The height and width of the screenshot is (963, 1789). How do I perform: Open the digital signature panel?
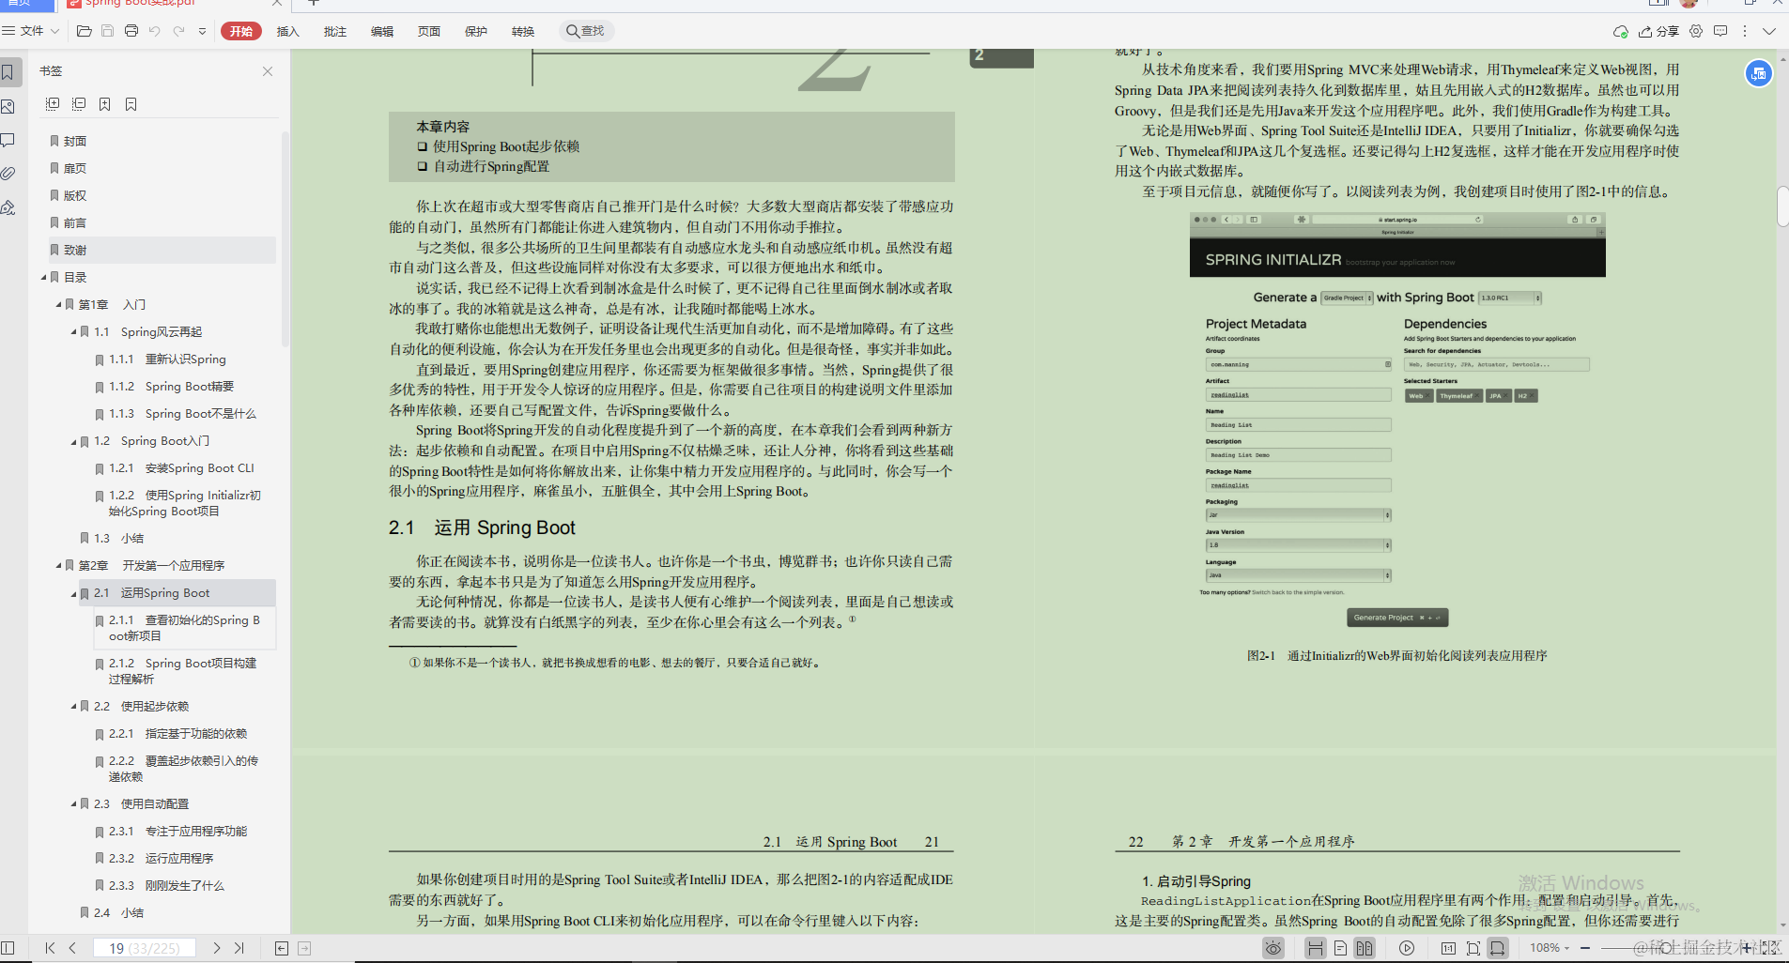click(8, 208)
